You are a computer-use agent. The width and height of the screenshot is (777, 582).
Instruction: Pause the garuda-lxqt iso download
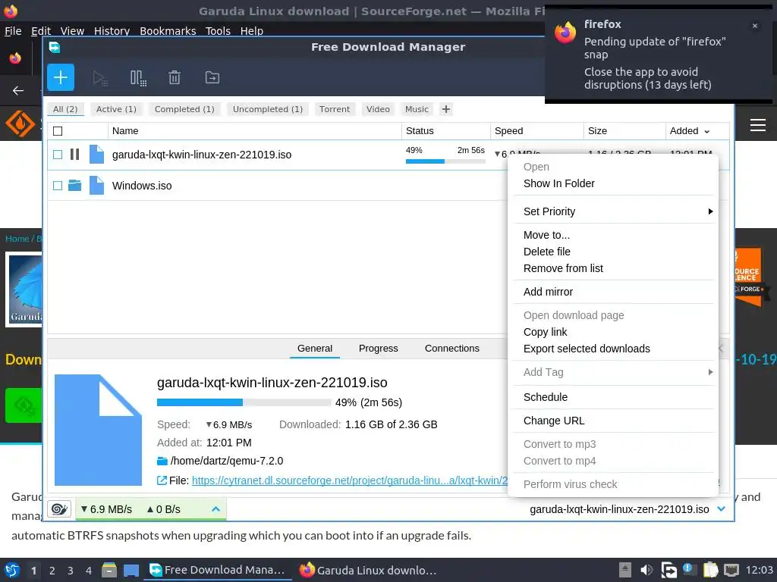point(75,155)
